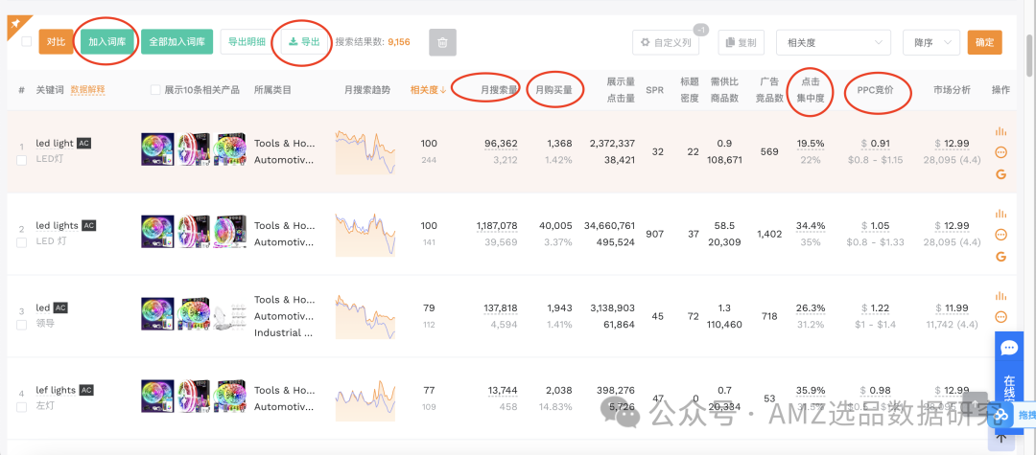
Task: Open more options icon for led lights
Action: point(1001,235)
